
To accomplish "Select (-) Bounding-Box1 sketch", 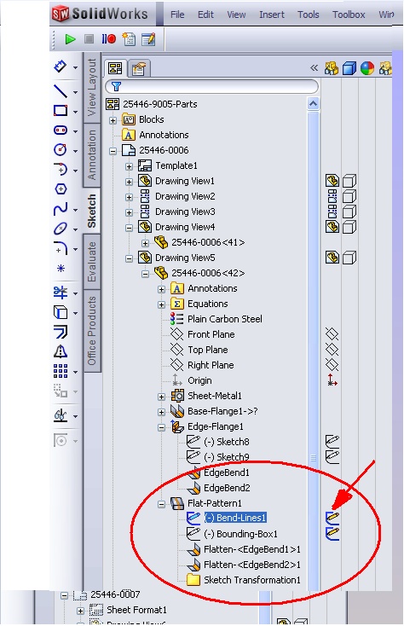I will pos(240,534).
